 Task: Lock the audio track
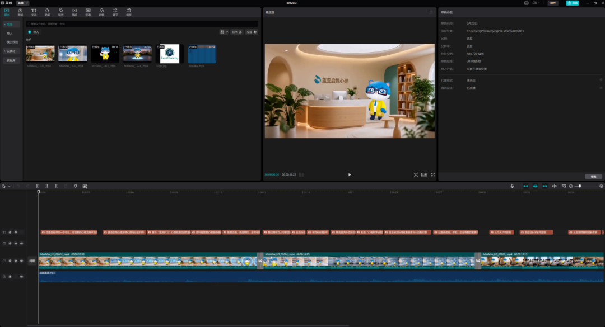[x=10, y=277]
